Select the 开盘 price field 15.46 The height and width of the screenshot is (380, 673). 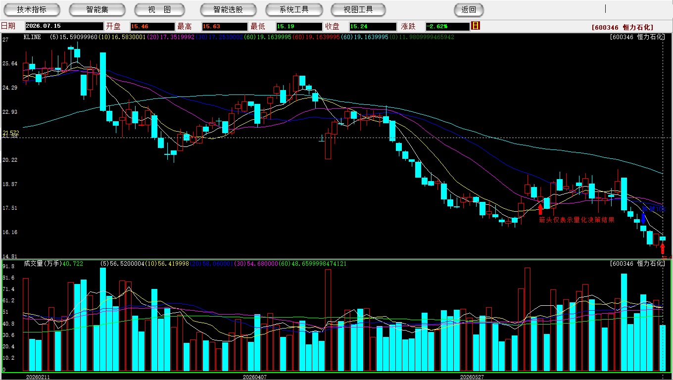click(x=152, y=26)
